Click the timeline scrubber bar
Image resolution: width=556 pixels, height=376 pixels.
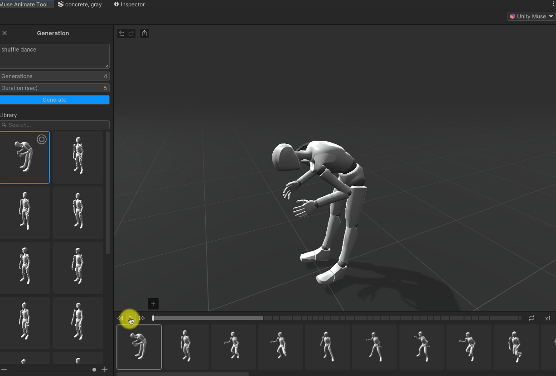click(x=337, y=318)
